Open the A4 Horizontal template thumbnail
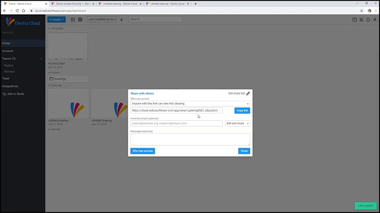This screenshot has height=213, width=380. pos(68,46)
